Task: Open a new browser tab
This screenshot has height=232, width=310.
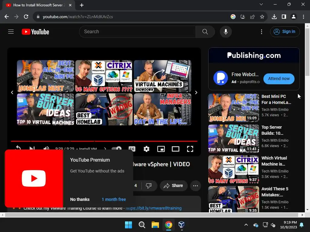Action: tap(82, 5)
